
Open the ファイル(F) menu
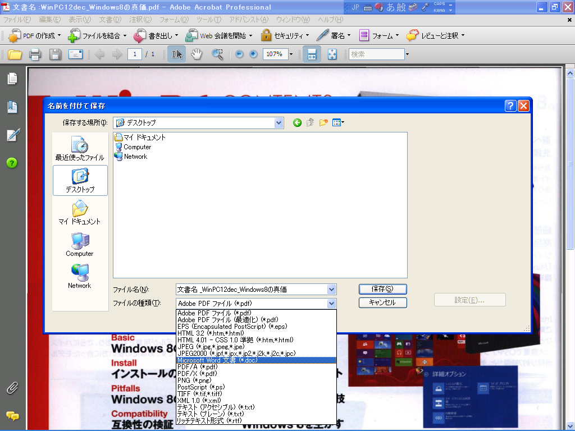pos(17,20)
